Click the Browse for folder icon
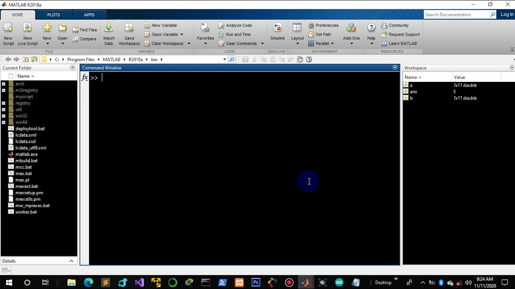515x289 pixels. (34, 59)
